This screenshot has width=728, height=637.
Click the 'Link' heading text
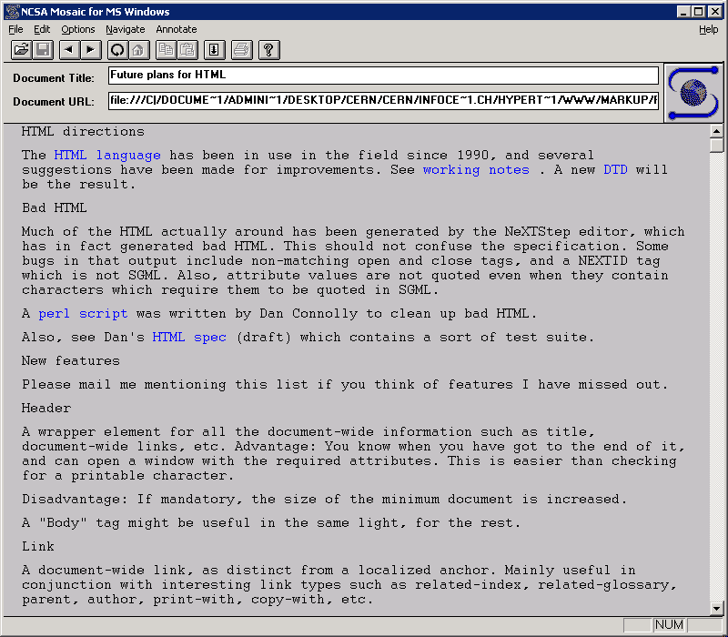38,547
